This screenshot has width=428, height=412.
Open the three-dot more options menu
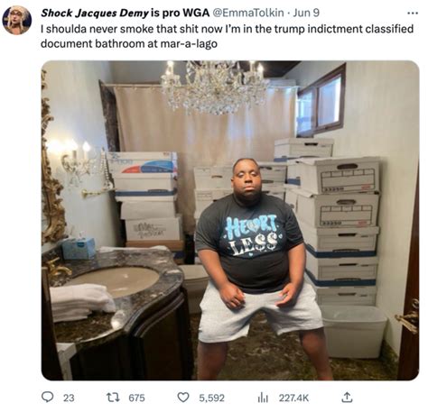click(413, 14)
